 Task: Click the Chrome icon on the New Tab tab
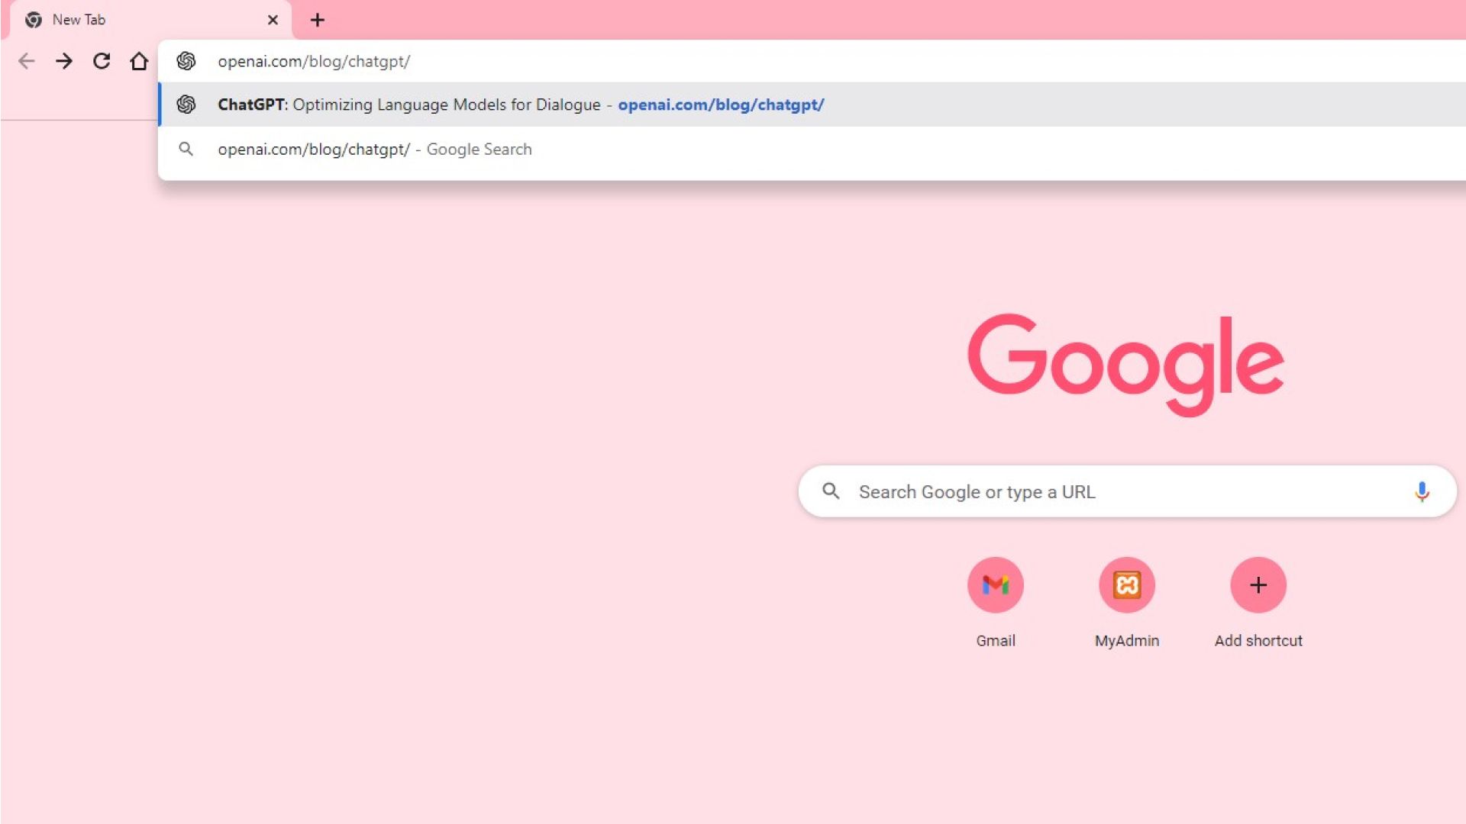click(34, 20)
